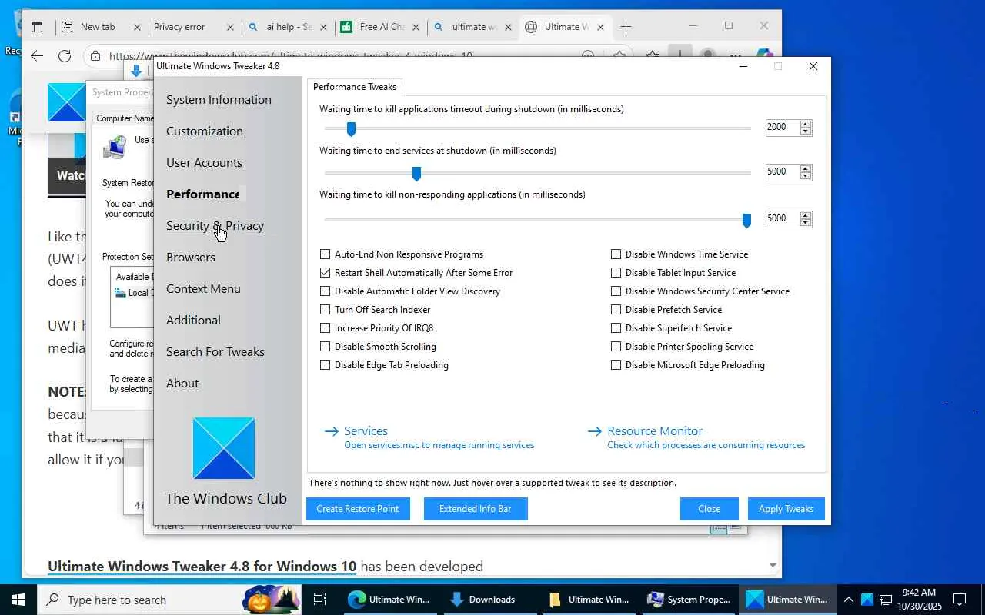This screenshot has width=985, height=615.
Task: Switch to Edge on the taskbar
Action: tap(389, 600)
